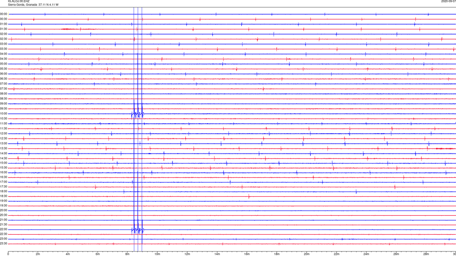This screenshot has height=256, width=456.
Task: Pick the 03:00 trace label
Action: (4, 44)
